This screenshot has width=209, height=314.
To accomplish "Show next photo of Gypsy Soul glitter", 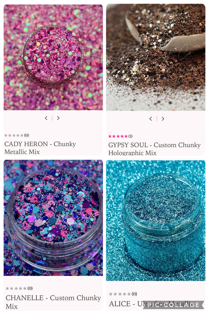I will point(163,119).
